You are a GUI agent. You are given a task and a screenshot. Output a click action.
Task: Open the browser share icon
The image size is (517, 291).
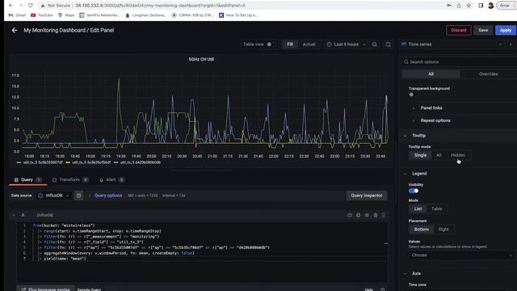pos(459,6)
